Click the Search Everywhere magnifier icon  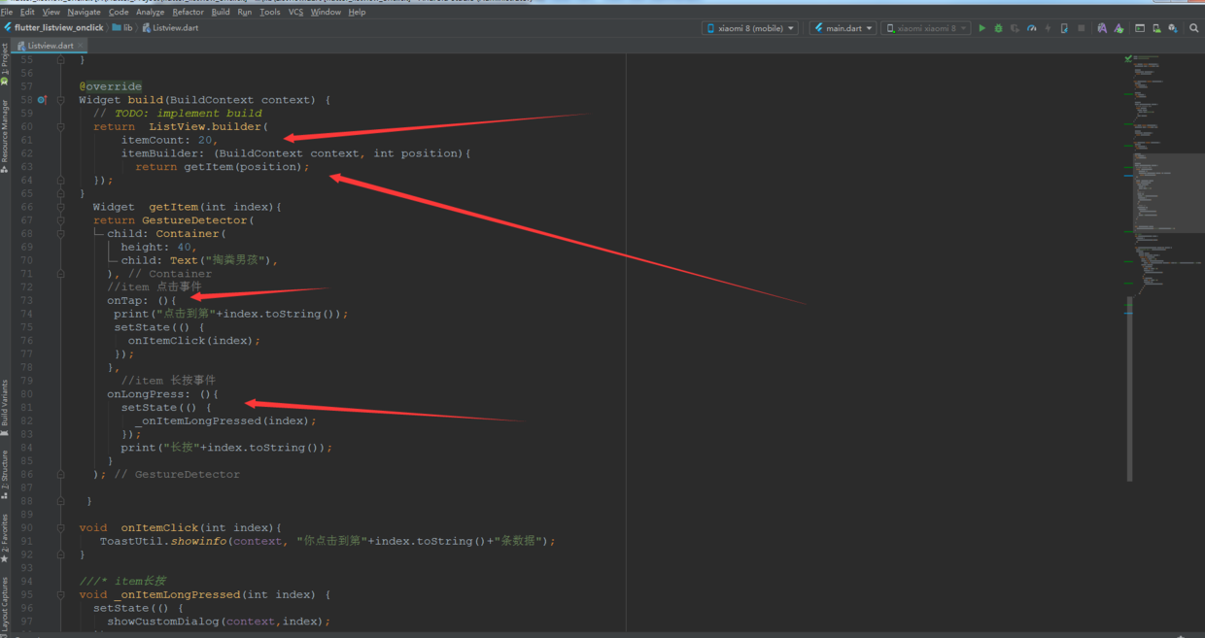point(1194,28)
